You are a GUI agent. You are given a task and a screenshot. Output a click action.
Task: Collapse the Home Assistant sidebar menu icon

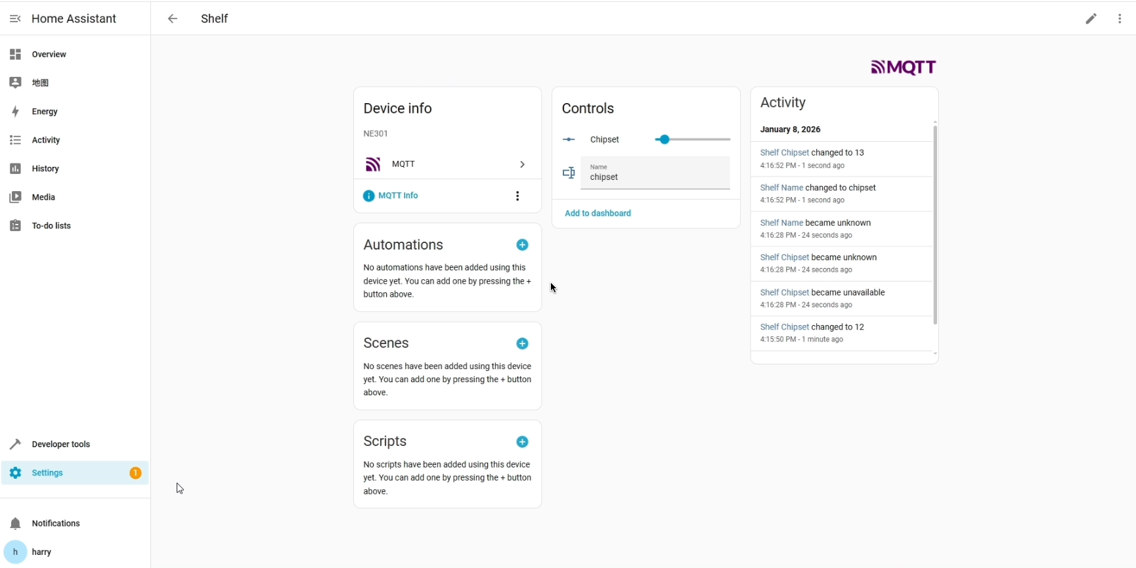15,19
